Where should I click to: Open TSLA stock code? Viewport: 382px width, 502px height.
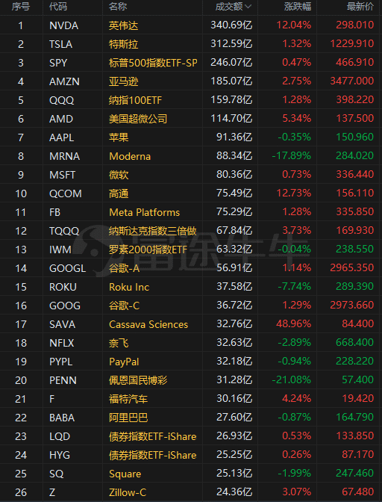[60, 44]
